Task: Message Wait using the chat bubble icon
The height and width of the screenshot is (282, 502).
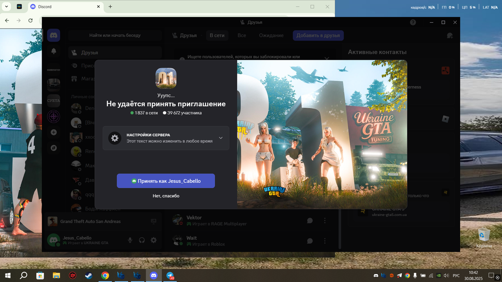Action: (x=310, y=241)
